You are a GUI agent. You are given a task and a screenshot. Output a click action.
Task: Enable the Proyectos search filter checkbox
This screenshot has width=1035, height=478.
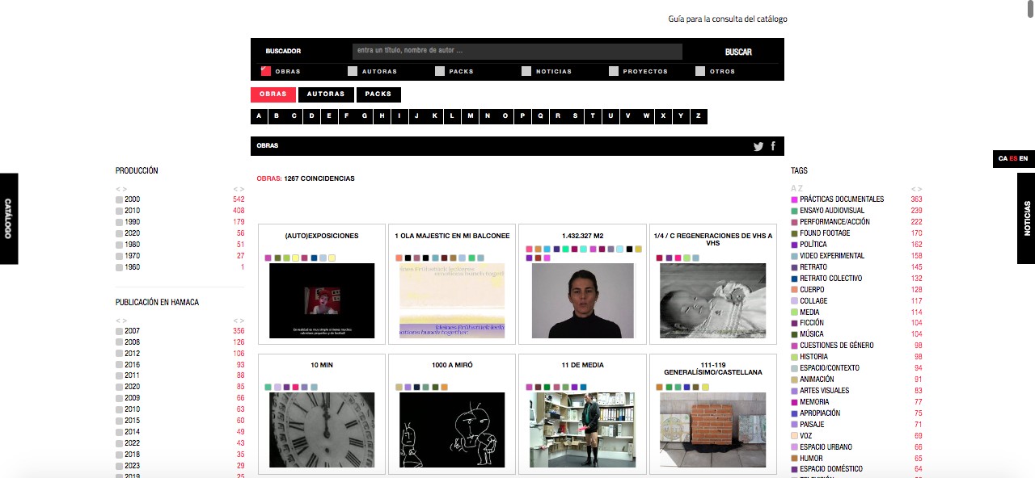tap(614, 71)
